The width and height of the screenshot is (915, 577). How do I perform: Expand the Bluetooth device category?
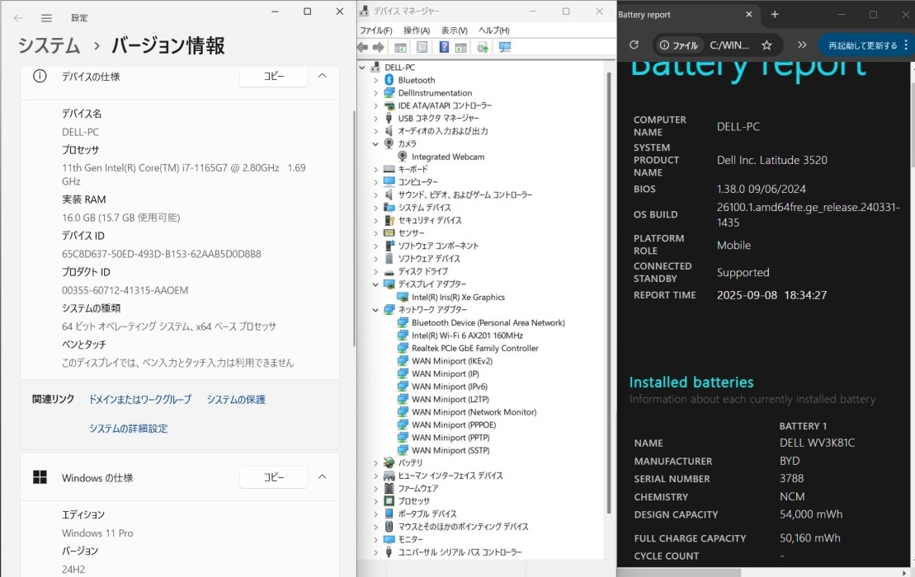point(375,80)
